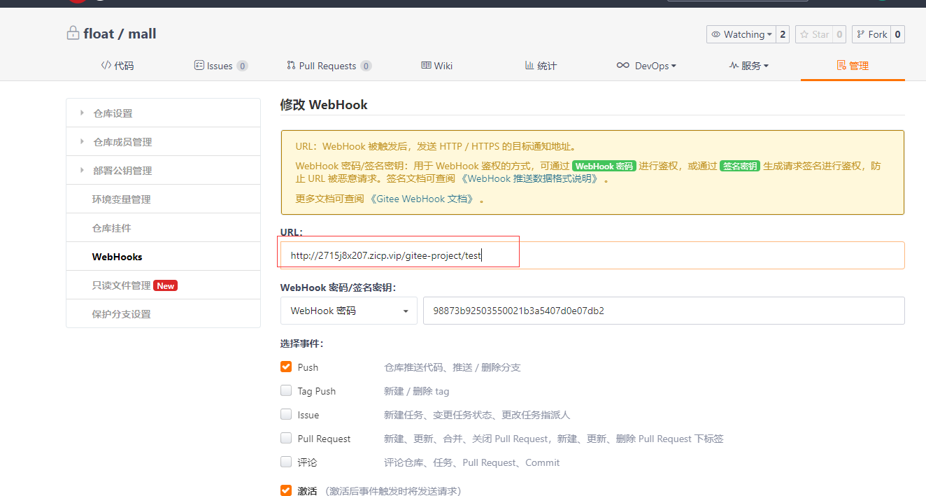This screenshot has width=926, height=496.
Task: Select WebHooks in the sidebar
Action: (x=163, y=256)
